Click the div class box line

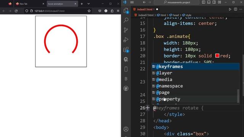[186, 134]
